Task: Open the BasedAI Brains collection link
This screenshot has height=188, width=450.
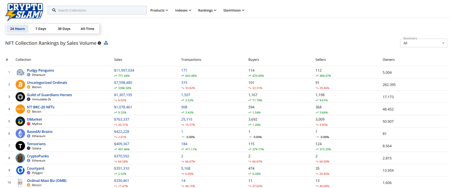Action: (x=40, y=131)
